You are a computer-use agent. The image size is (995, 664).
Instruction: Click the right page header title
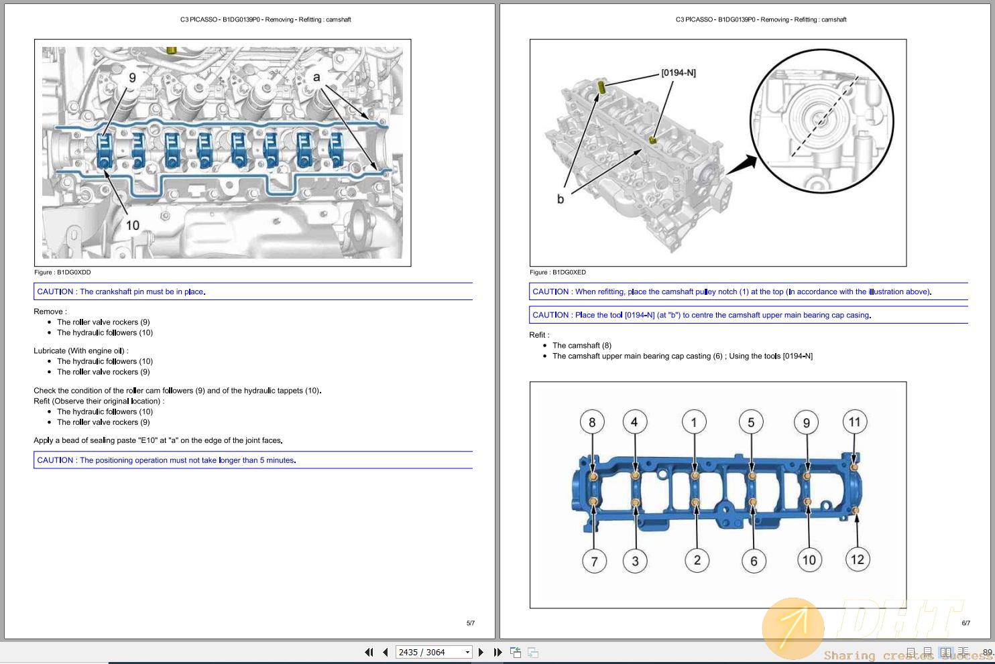point(761,19)
